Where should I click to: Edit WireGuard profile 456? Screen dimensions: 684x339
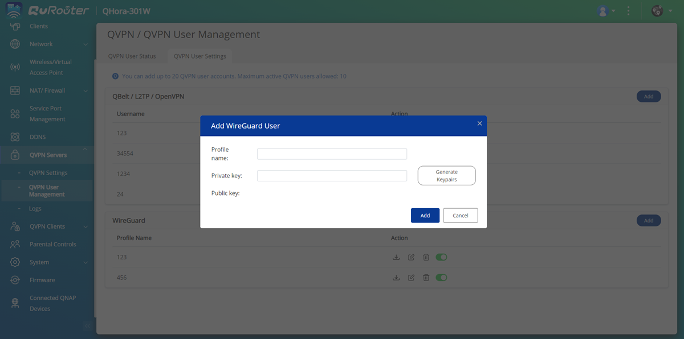coord(411,278)
